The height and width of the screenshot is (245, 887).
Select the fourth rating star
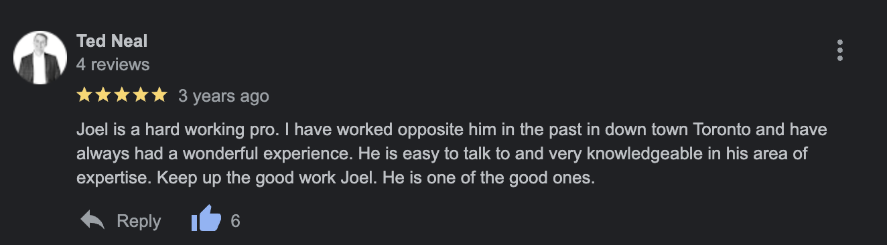point(140,96)
